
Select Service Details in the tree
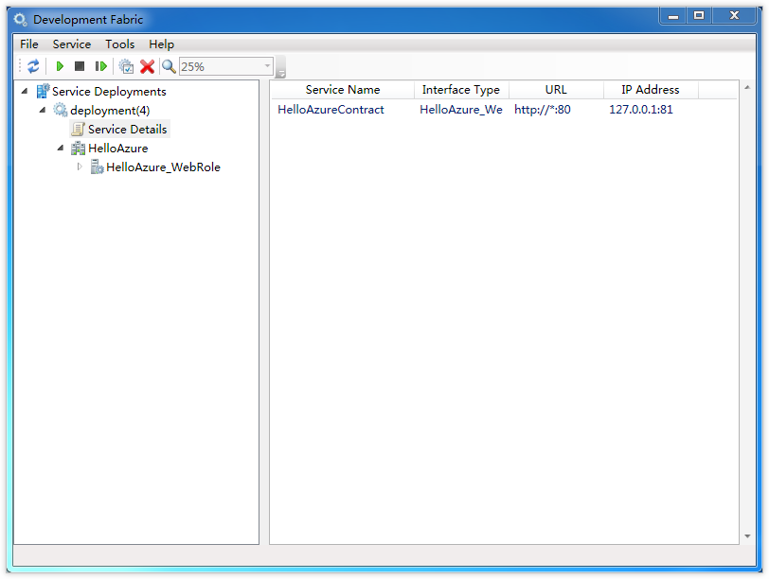coord(128,130)
